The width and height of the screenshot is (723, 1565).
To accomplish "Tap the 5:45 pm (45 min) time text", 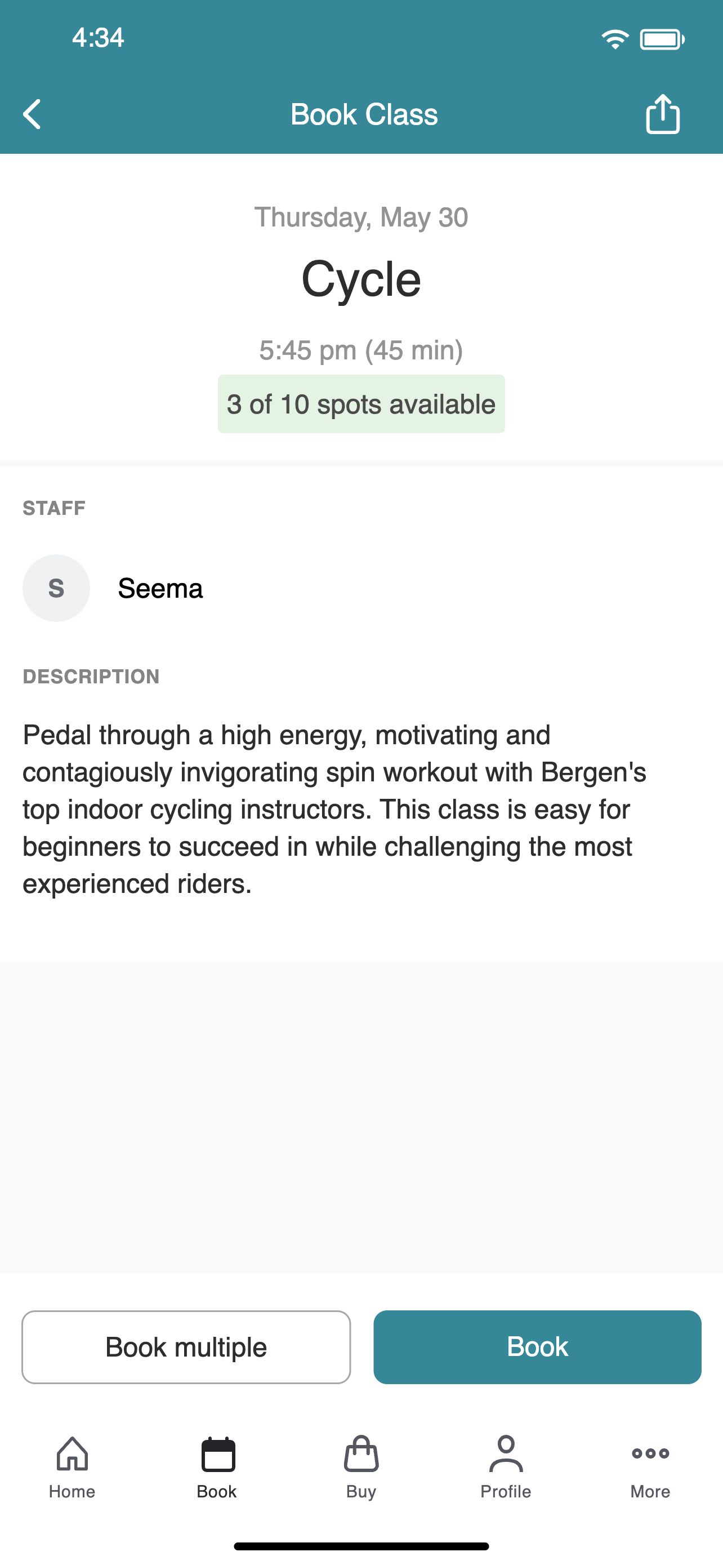I will click(361, 350).
